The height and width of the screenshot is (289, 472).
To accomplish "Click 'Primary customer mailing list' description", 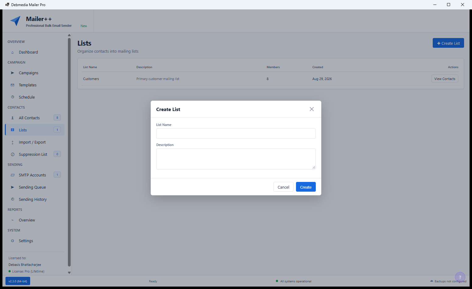I will point(158,79).
